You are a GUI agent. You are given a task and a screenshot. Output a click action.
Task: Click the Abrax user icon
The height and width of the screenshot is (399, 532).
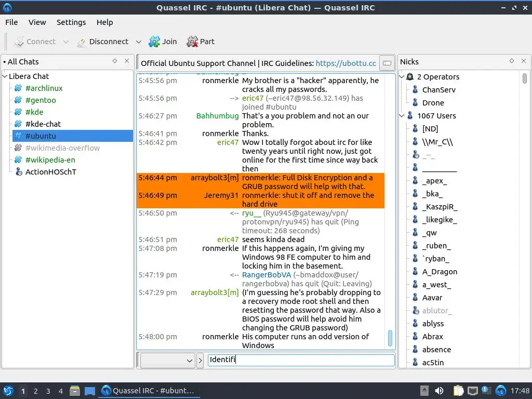pyautogui.click(x=415, y=336)
